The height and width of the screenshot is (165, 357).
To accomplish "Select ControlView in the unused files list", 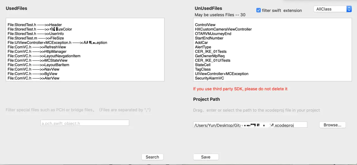I will tap(205, 25).
